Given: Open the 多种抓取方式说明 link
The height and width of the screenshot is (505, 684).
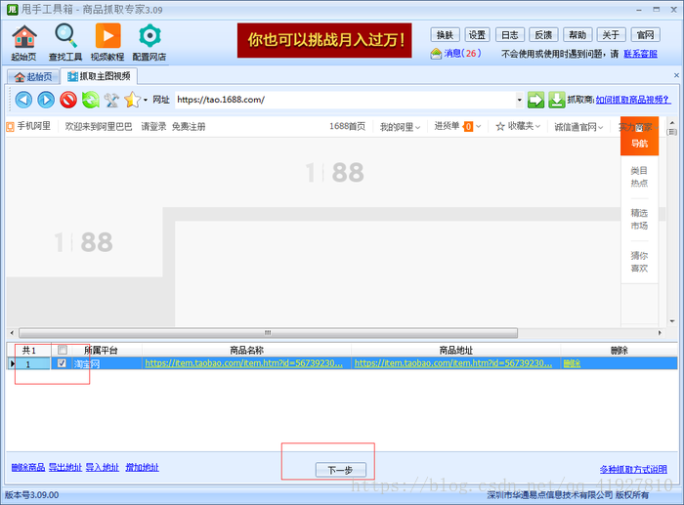Looking at the screenshot, I should (633, 469).
